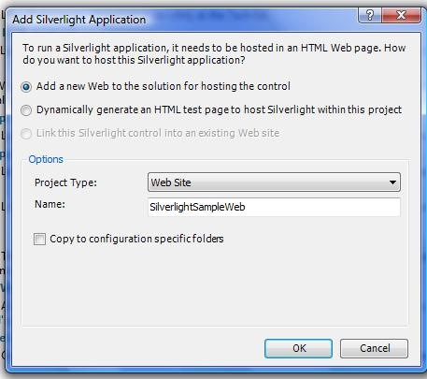Screen dimensions: 427x379
Task: Click the 'Add a new Web to the solution' label text
Action: (x=164, y=86)
